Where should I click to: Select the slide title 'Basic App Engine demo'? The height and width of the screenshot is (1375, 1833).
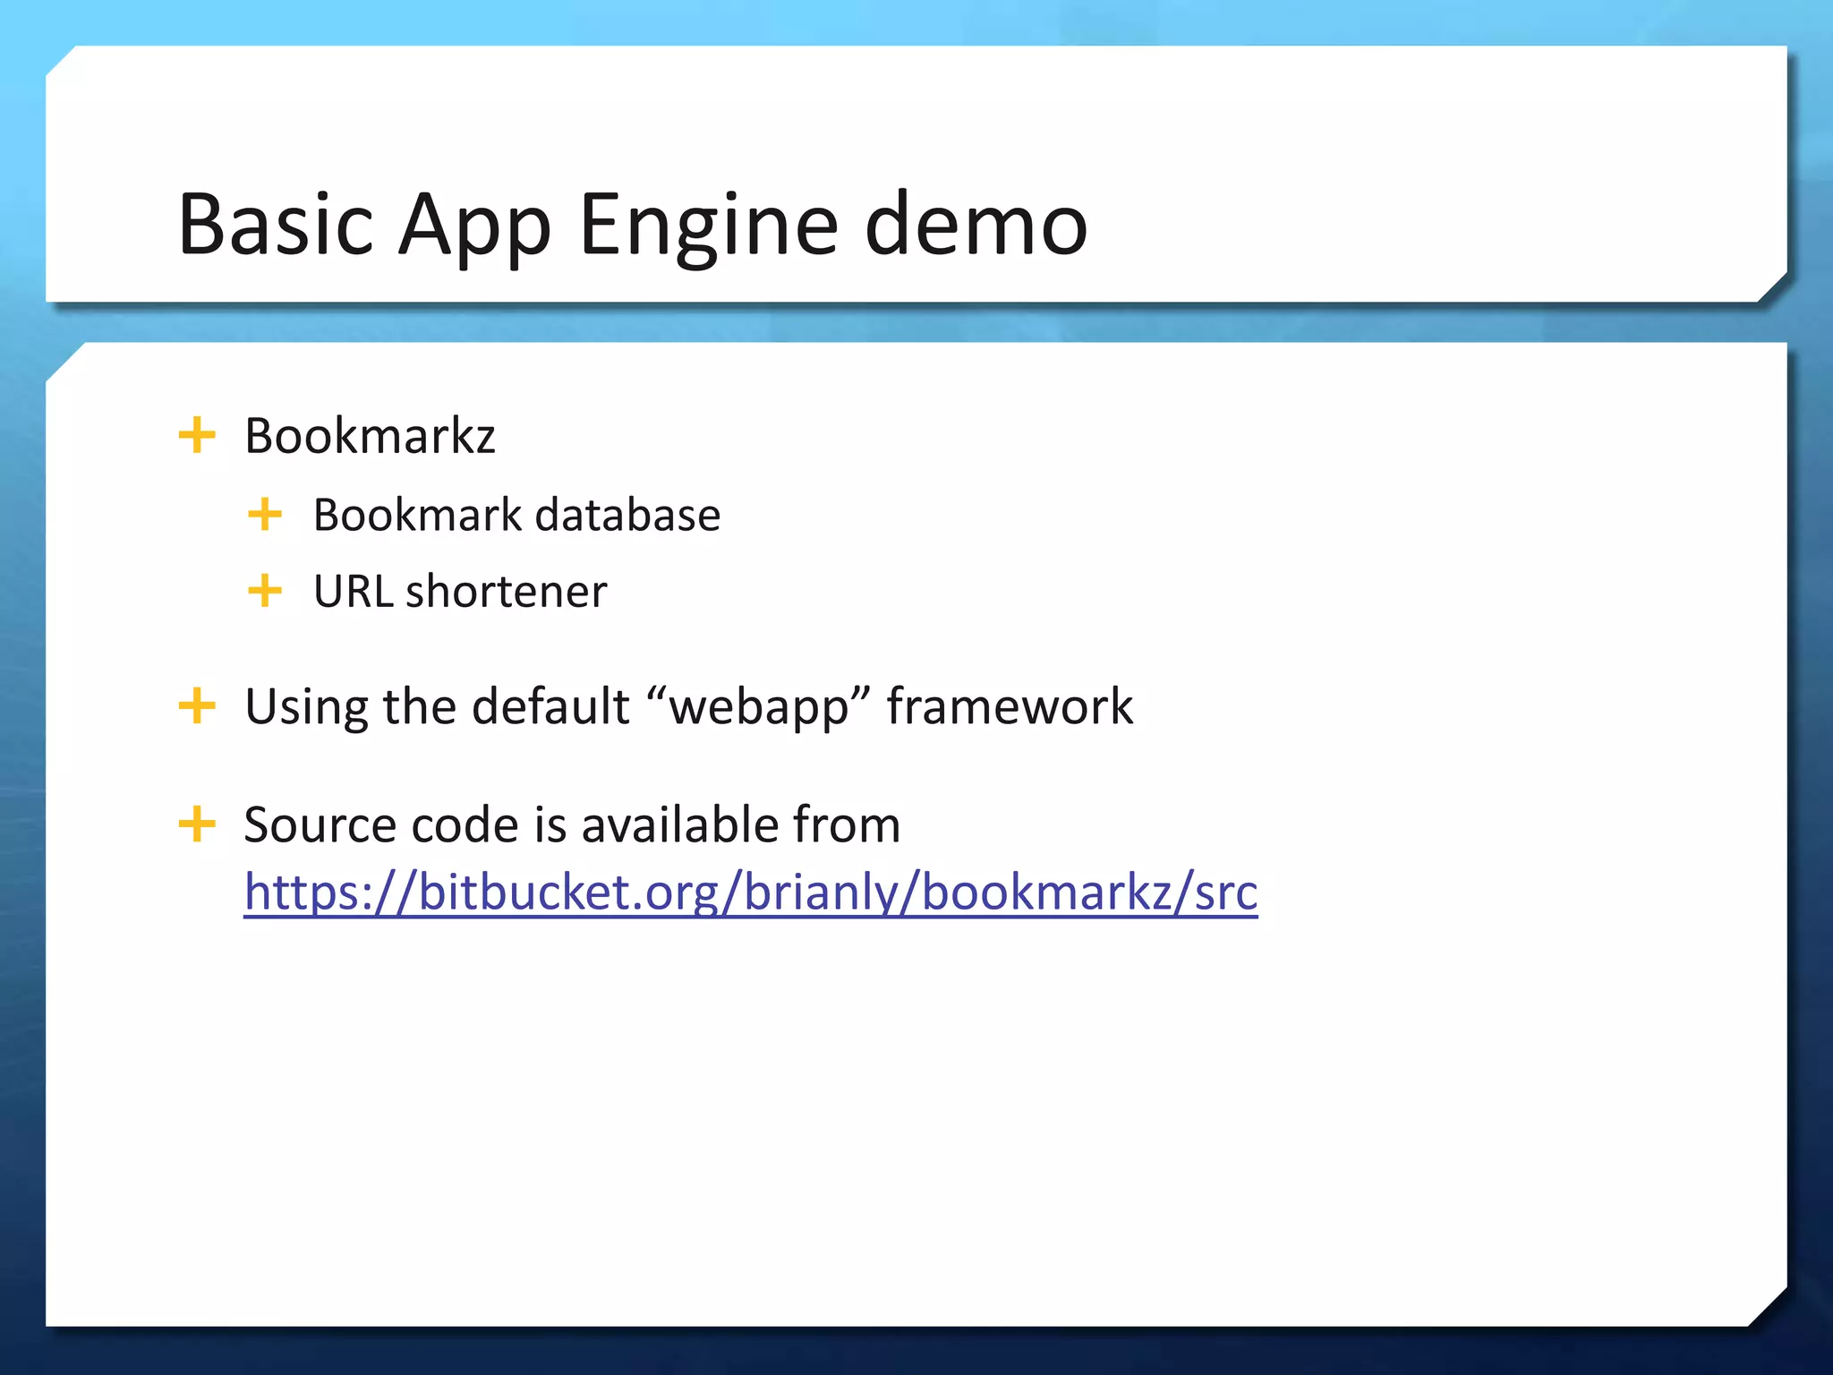pyautogui.click(x=633, y=224)
